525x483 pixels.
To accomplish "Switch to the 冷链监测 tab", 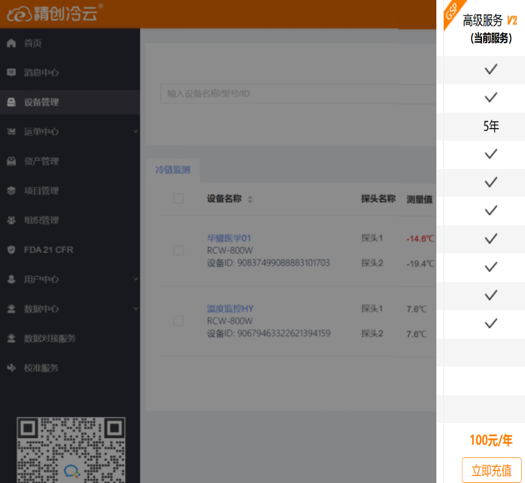I will 173,170.
